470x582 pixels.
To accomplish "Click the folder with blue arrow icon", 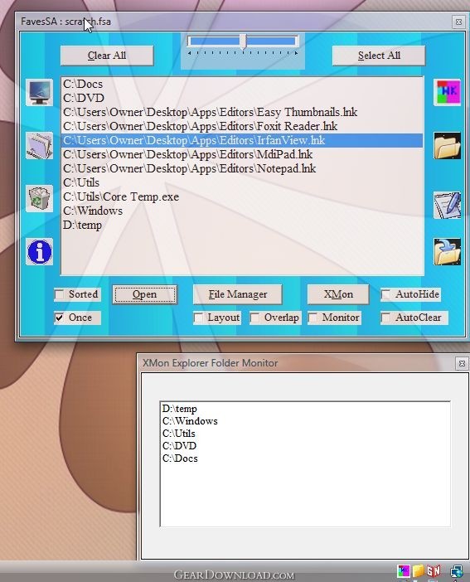I will tap(447, 252).
